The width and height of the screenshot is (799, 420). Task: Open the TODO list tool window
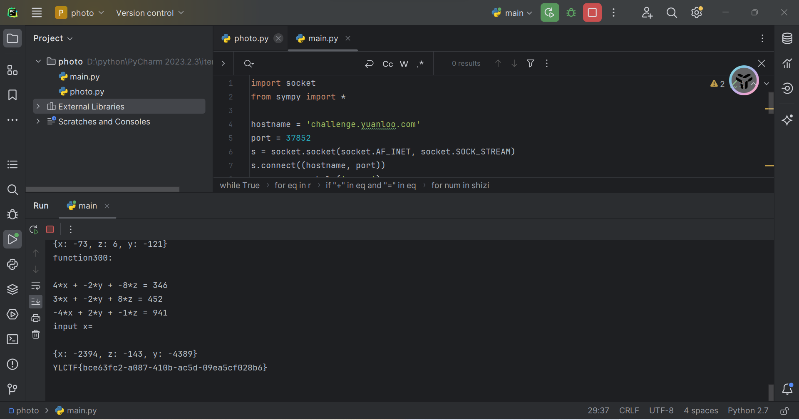pyautogui.click(x=12, y=164)
